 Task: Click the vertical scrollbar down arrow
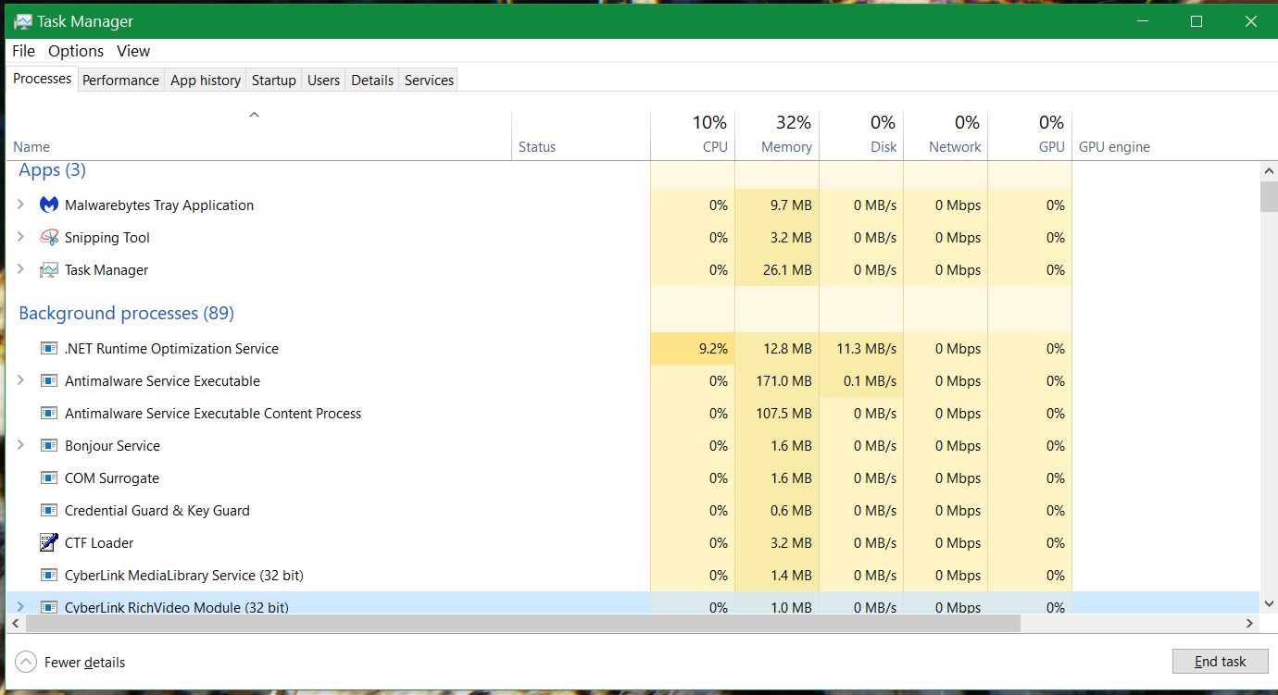[x=1269, y=604]
